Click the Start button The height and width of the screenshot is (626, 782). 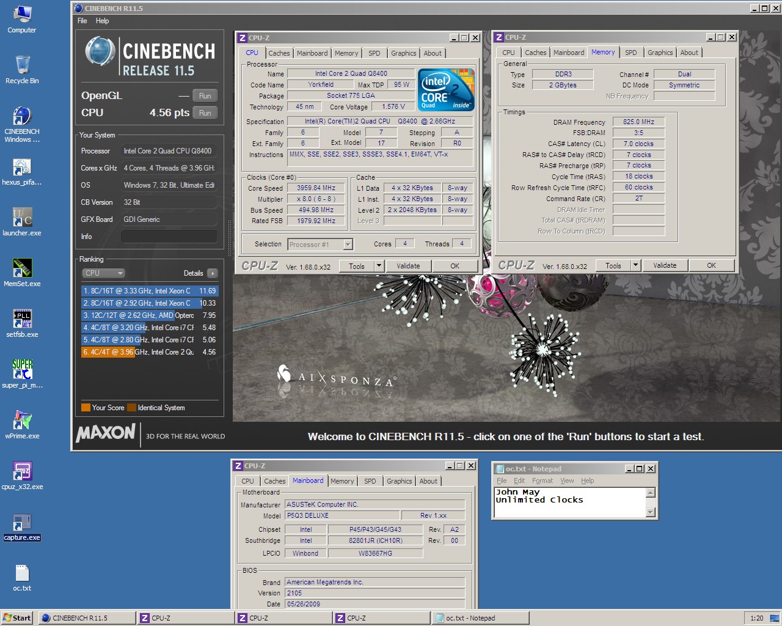(x=17, y=618)
